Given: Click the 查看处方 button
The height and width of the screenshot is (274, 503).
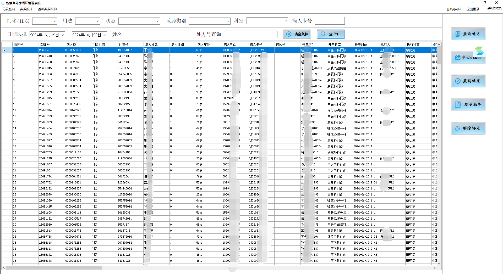Looking at the screenshot, I should 468,34.
